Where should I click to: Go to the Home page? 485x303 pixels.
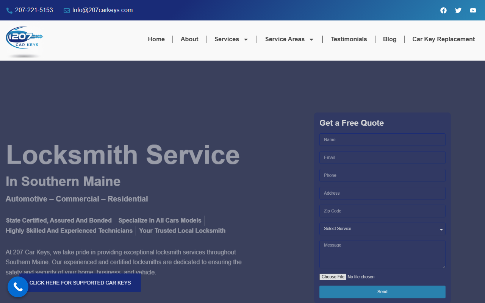tap(156, 39)
